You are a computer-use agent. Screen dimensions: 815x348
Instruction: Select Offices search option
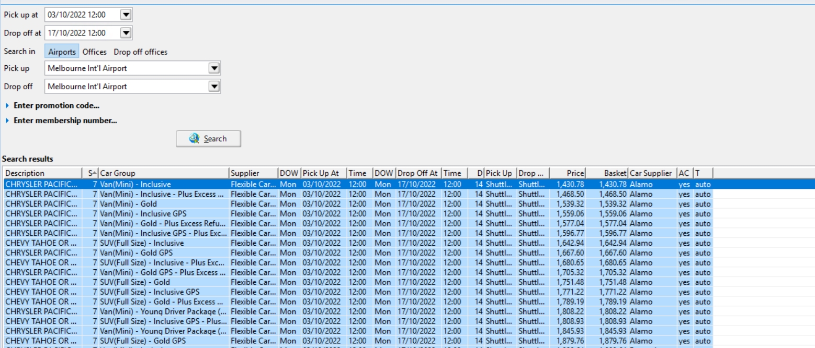click(x=94, y=52)
